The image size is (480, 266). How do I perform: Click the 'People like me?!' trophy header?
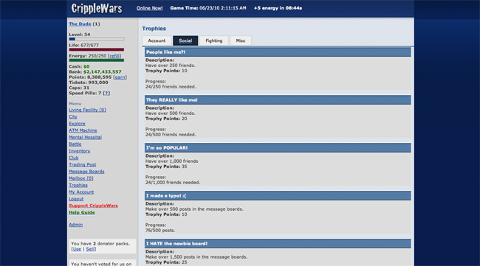pos(278,52)
